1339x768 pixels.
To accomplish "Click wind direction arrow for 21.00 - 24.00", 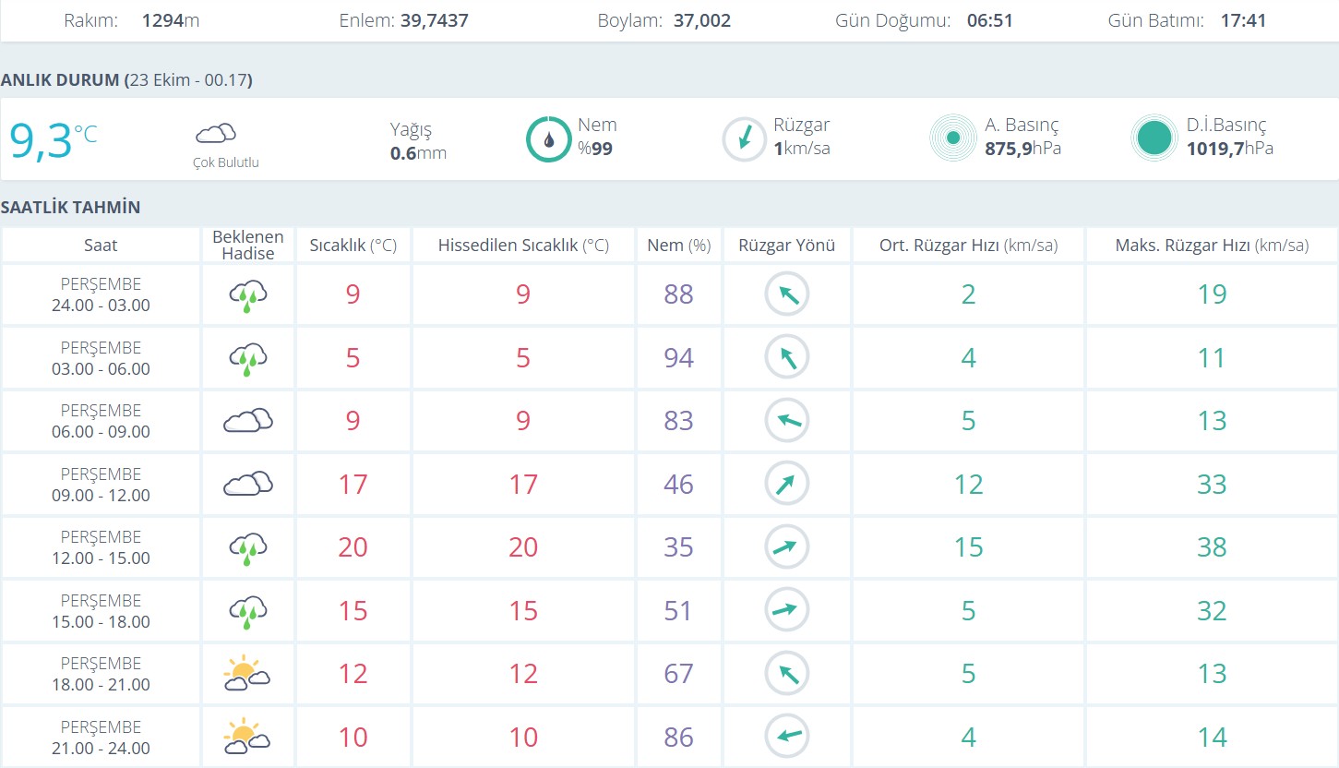I will click(x=786, y=737).
